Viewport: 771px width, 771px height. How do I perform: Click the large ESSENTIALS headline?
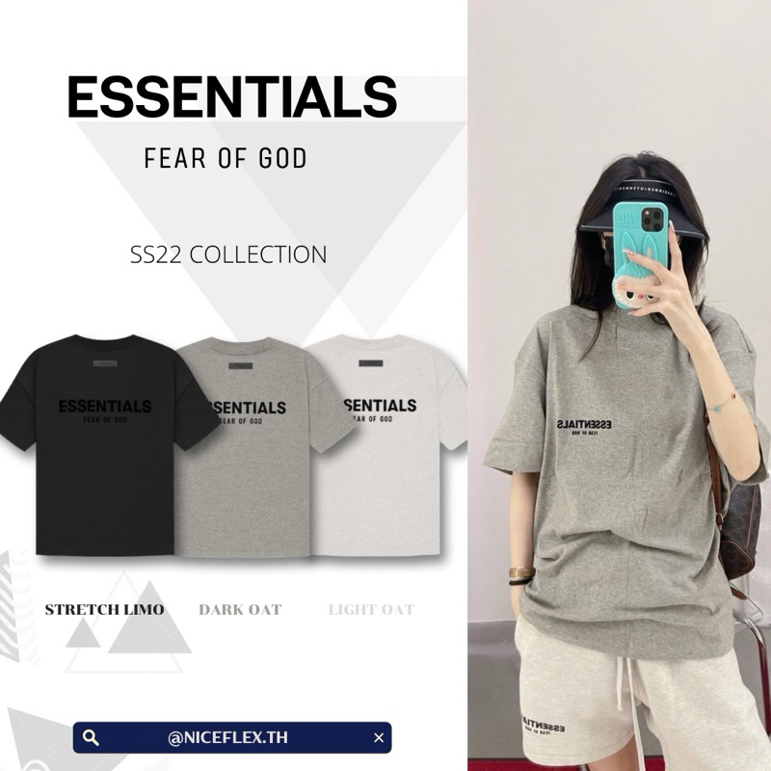231,97
